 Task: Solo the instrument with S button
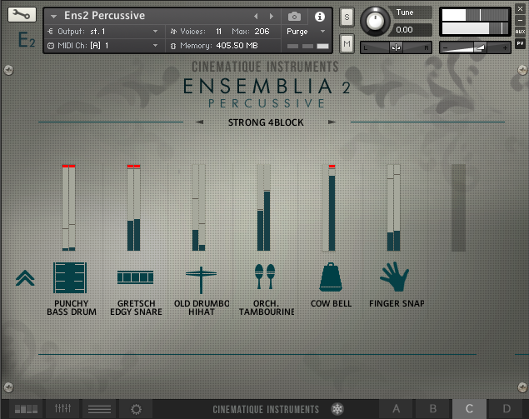(347, 17)
